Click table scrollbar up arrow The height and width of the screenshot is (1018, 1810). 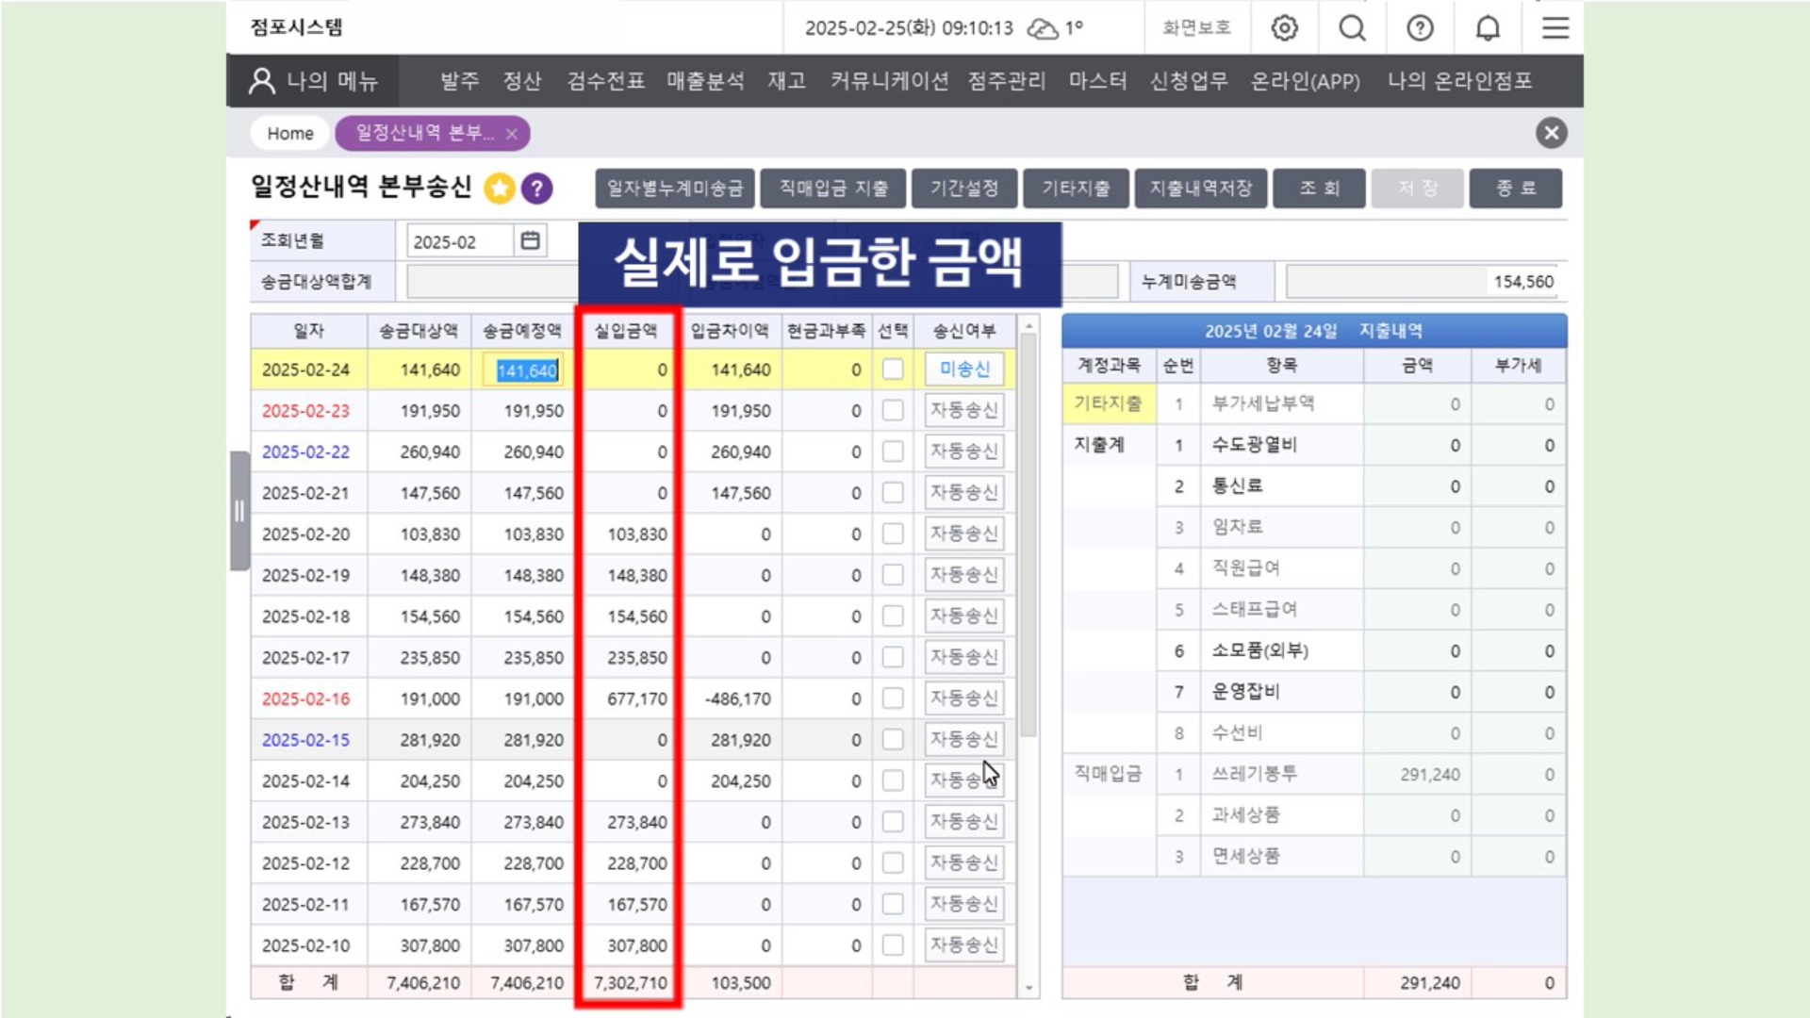tap(1028, 326)
